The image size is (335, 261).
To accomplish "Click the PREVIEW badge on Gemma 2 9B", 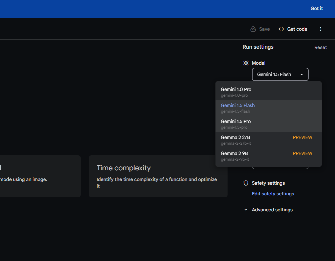I will tap(302, 153).
